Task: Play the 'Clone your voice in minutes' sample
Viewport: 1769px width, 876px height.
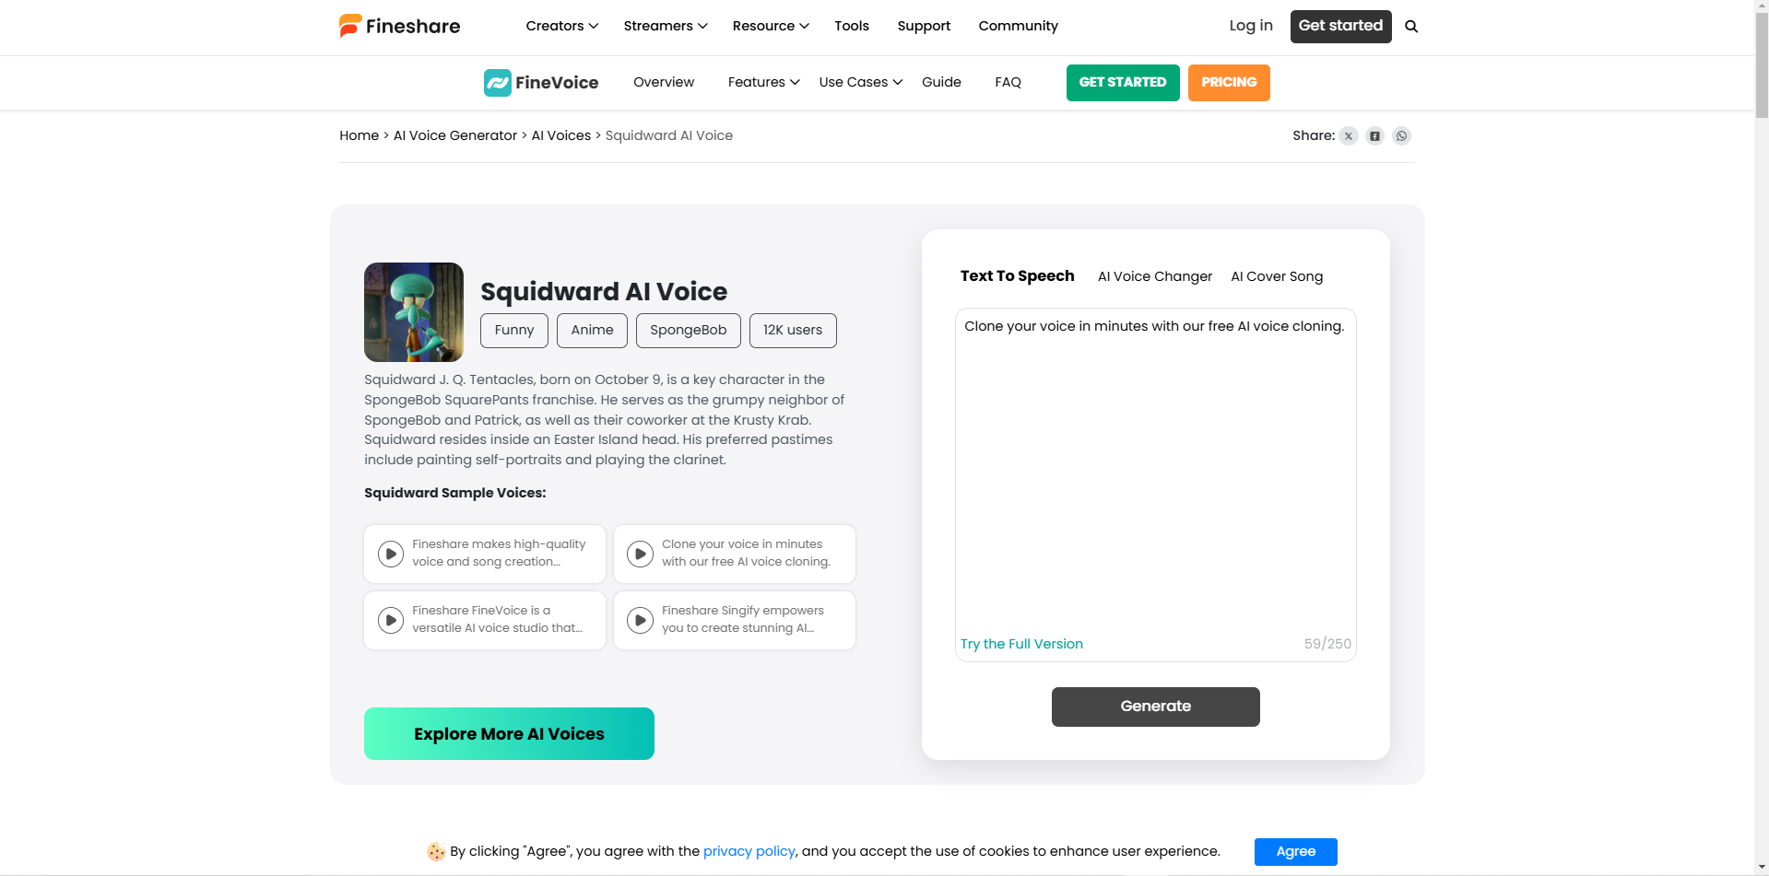Action: 640,554
